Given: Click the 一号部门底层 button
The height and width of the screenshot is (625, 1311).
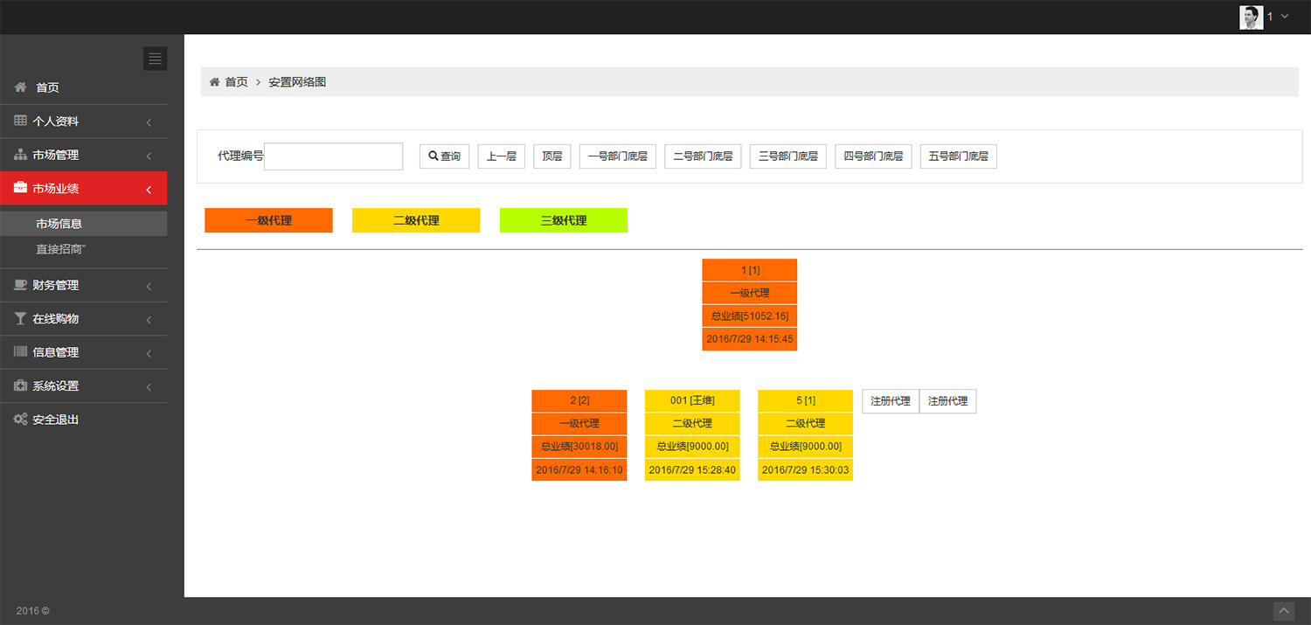Looking at the screenshot, I should click(x=617, y=156).
